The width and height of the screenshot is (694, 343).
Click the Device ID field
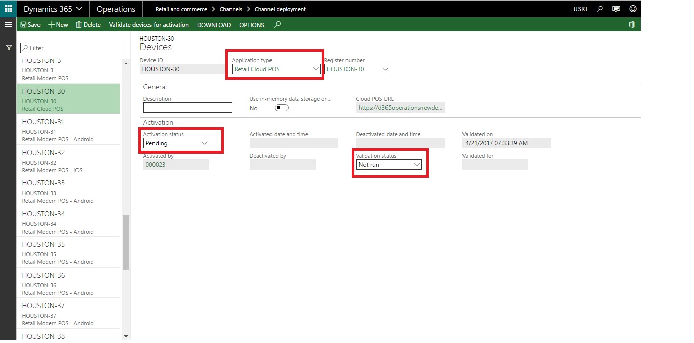[182, 69]
